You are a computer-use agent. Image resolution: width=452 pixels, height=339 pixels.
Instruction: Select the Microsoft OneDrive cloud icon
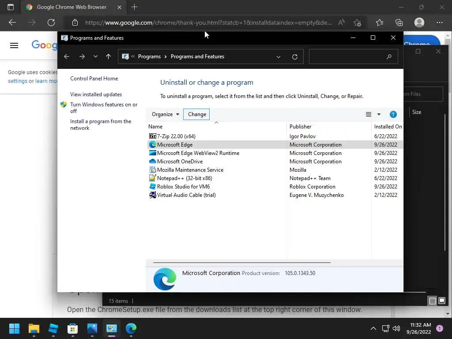[152, 161]
